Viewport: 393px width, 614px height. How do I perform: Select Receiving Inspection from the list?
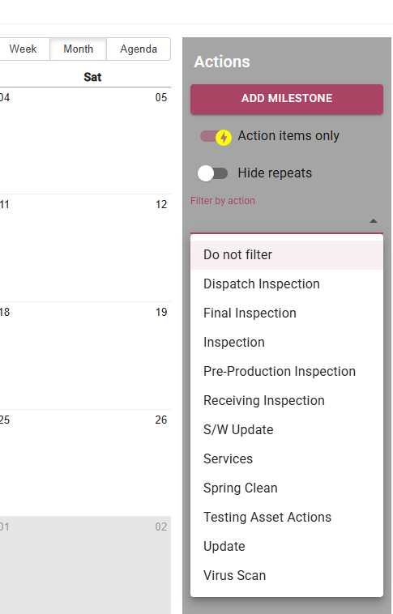pos(287,401)
